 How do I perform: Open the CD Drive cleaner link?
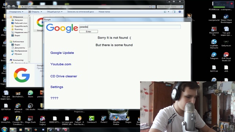tap(64, 76)
